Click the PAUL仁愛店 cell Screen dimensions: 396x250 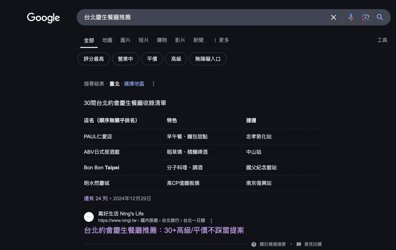(98, 136)
